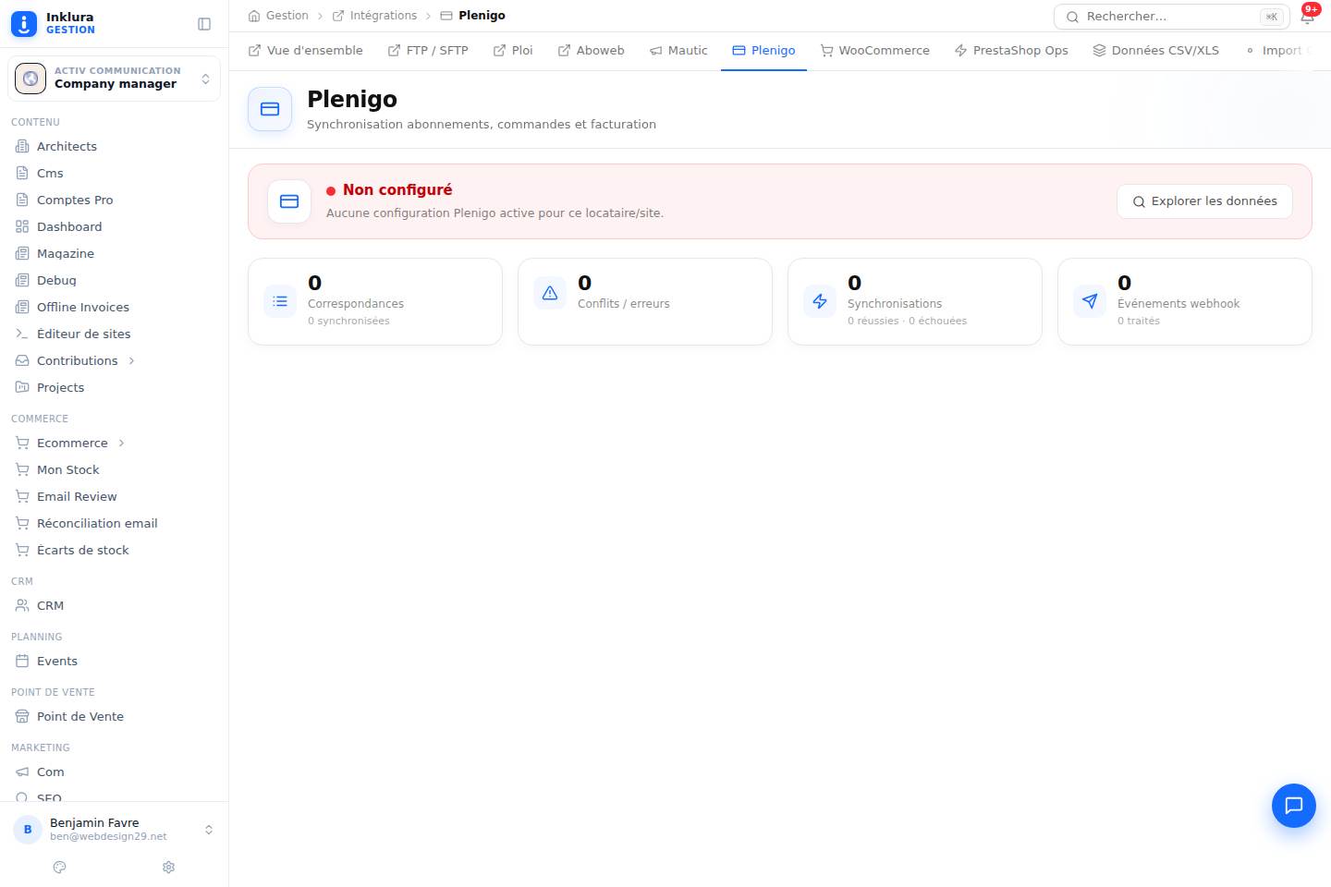Viewport: 1331px width, 887px height.
Task: Expand the Ecommerce submenu chevron
Action: (121, 443)
